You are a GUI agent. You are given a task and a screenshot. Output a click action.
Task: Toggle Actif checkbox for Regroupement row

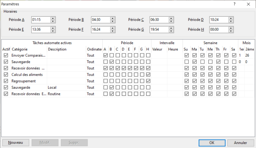[x=6, y=81]
